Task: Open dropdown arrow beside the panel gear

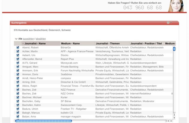Action: [171, 23]
